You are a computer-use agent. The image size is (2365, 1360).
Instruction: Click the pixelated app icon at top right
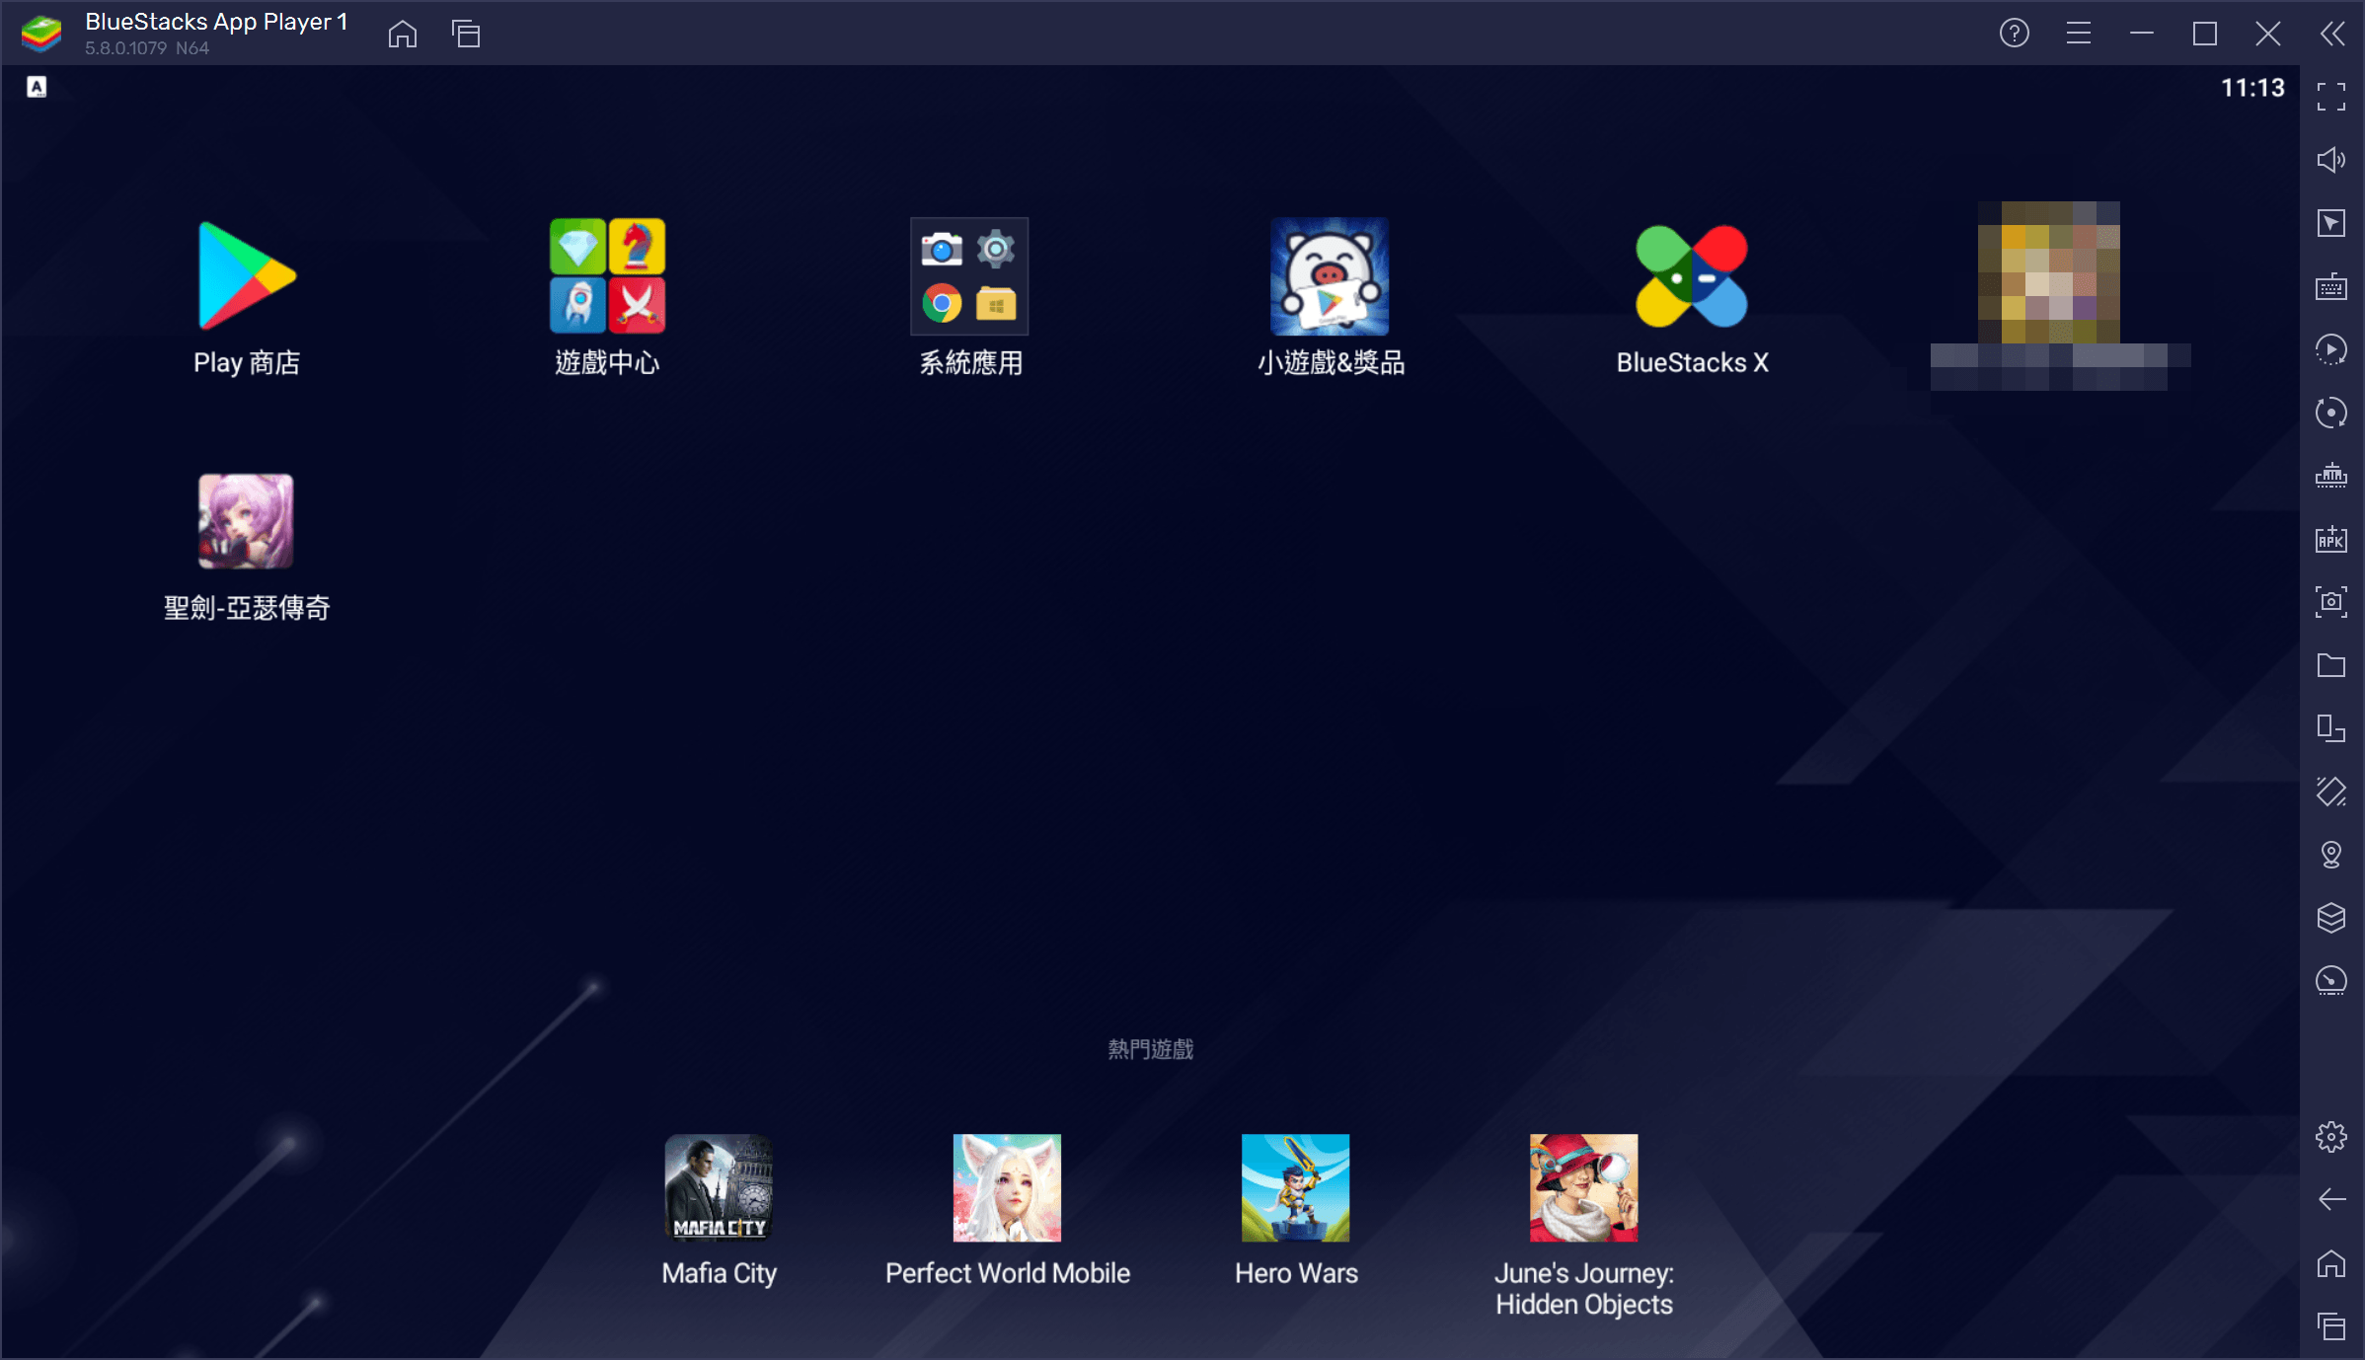pos(2049,272)
